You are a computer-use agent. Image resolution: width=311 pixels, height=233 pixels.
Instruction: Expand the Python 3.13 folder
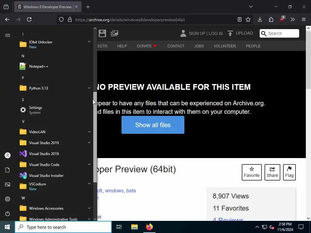click(89, 88)
